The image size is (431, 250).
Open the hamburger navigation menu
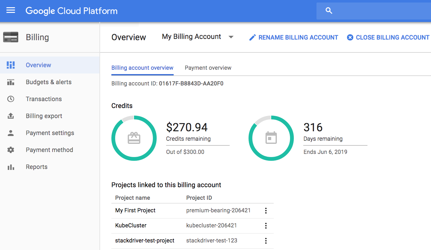coord(11,11)
